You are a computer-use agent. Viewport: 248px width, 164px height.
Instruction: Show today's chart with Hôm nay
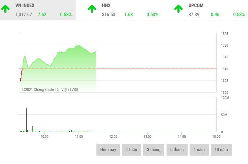pyautogui.click(x=108, y=150)
